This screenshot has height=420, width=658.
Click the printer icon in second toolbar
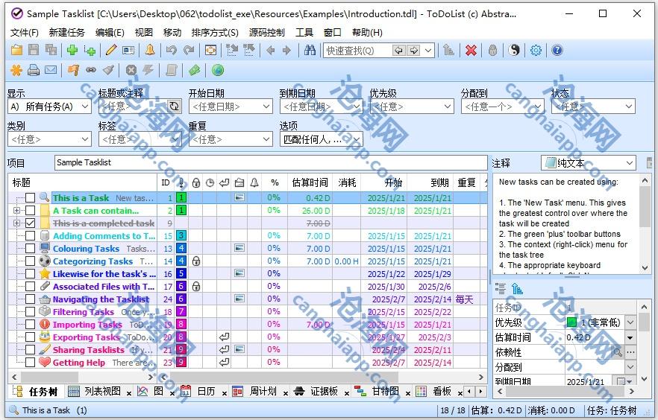click(x=34, y=71)
